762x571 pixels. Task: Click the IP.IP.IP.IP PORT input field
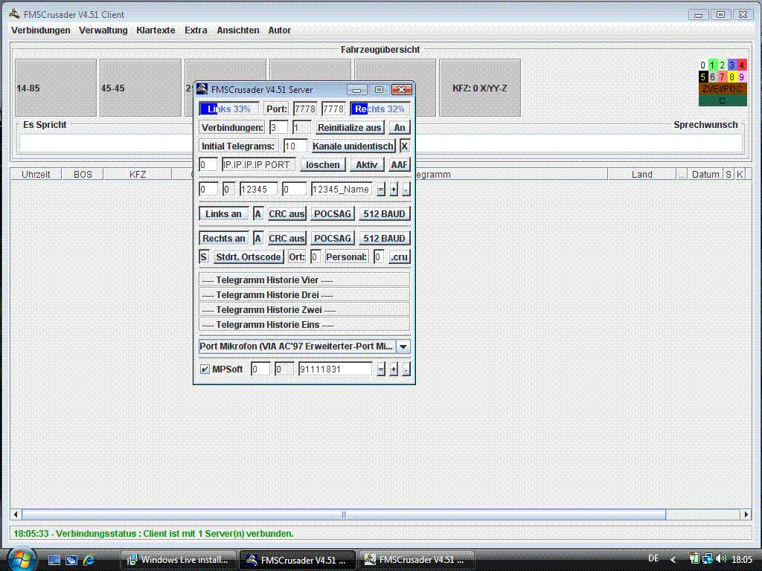pos(258,164)
